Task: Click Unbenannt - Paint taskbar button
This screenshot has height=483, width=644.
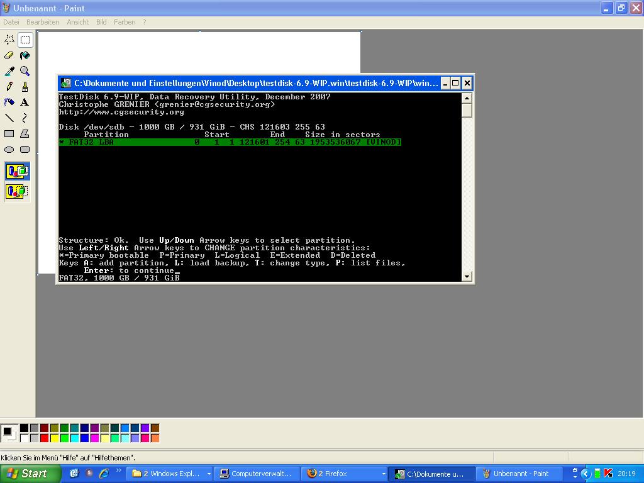Action: (x=518, y=474)
